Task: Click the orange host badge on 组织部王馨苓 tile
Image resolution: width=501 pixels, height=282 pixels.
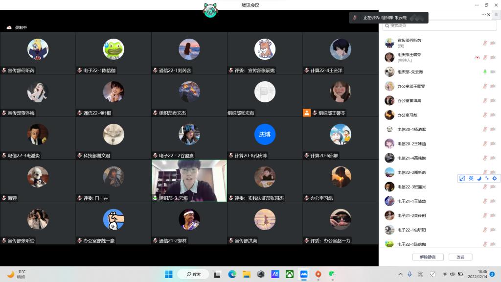Action: (x=307, y=113)
